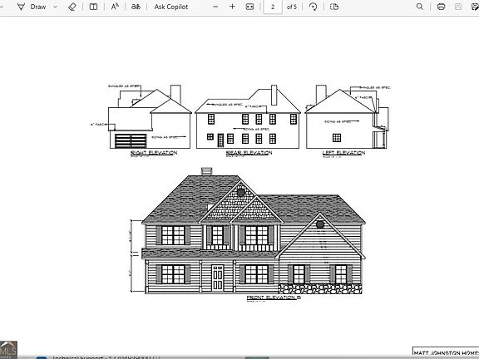Click the Front Elevation B label
This screenshot has height=359, width=479.
274,298
